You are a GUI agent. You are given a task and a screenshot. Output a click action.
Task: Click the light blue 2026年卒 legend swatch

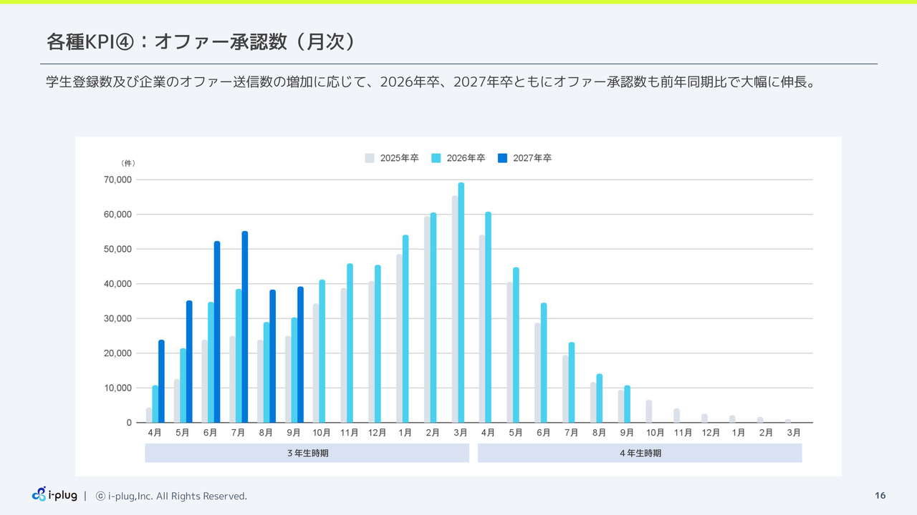coord(436,158)
